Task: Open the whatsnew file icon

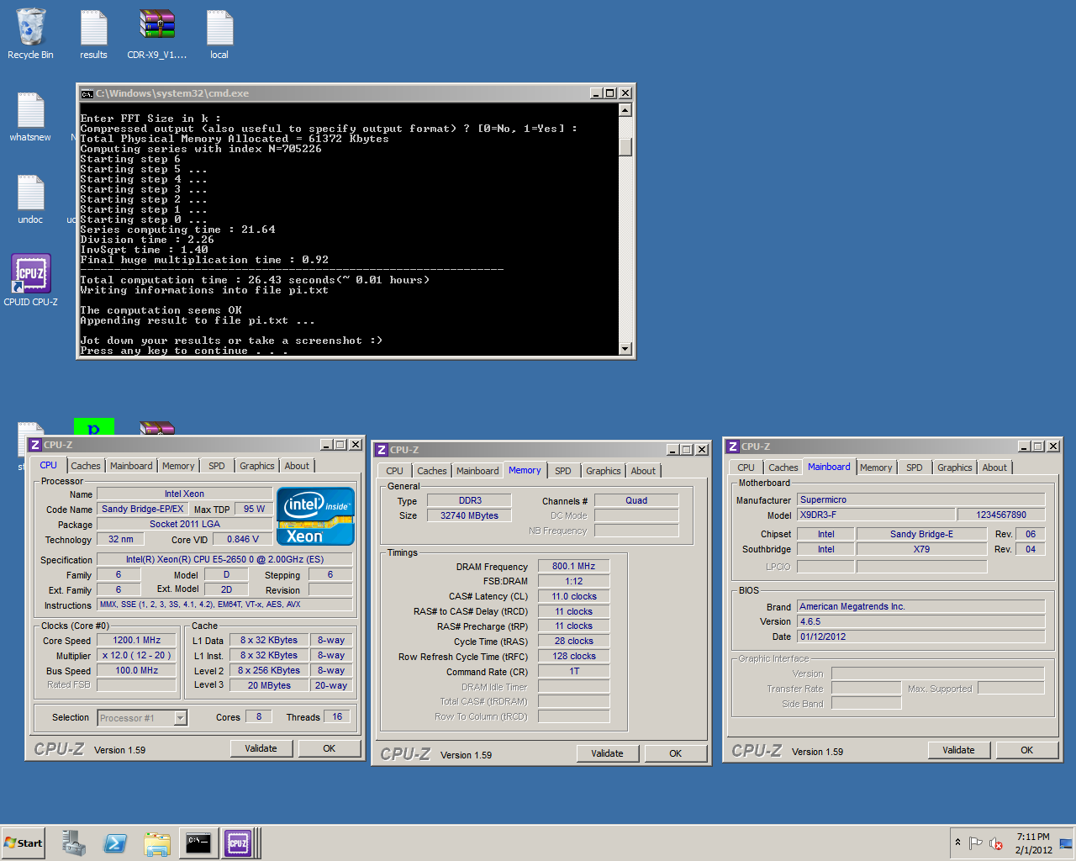Action: coord(30,116)
